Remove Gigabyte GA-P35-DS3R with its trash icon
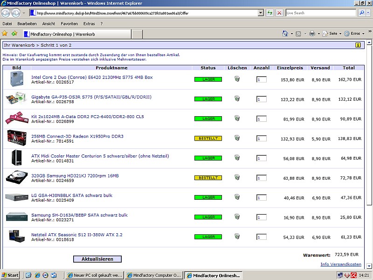The image size is (373, 280). click(237, 98)
